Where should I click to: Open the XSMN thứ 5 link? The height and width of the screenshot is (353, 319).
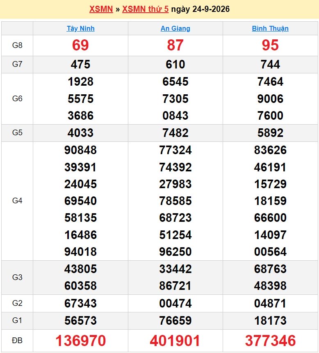click(145, 9)
